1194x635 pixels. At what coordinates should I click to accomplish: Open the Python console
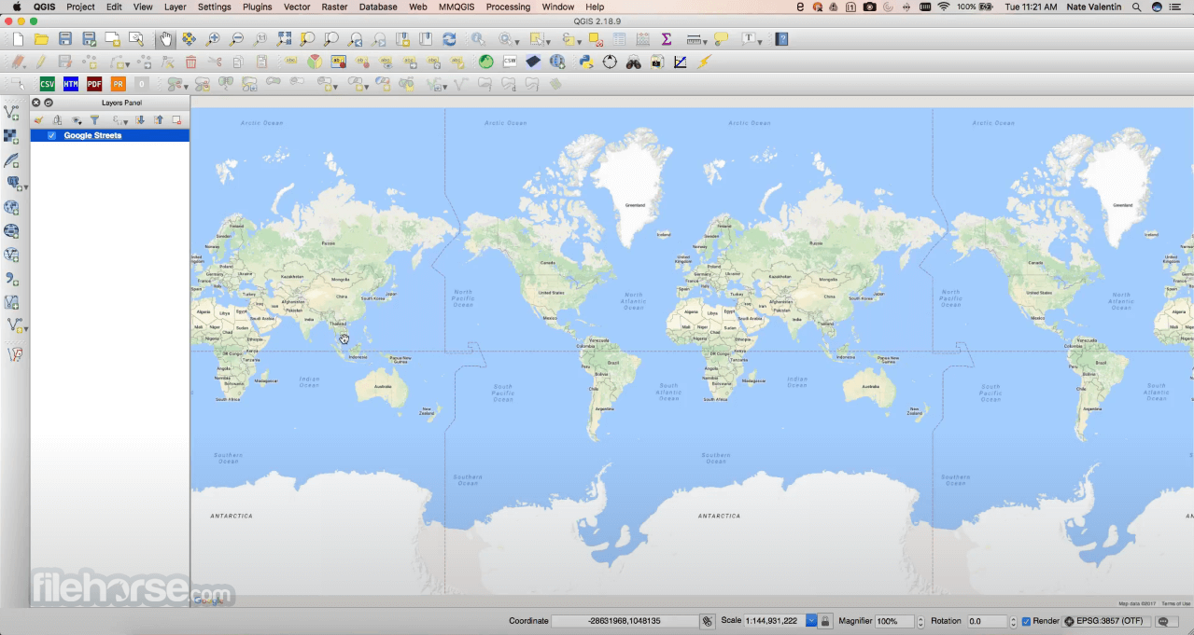(x=585, y=62)
